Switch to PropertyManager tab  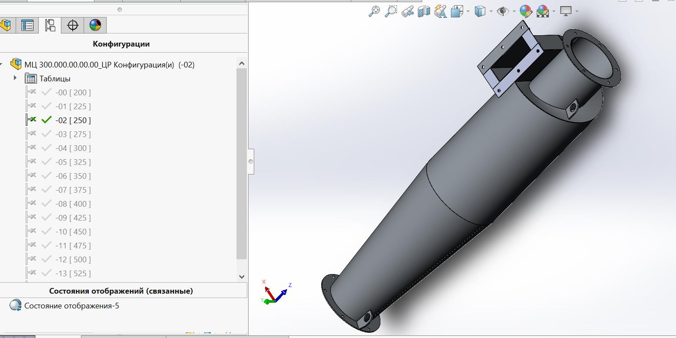(27, 25)
